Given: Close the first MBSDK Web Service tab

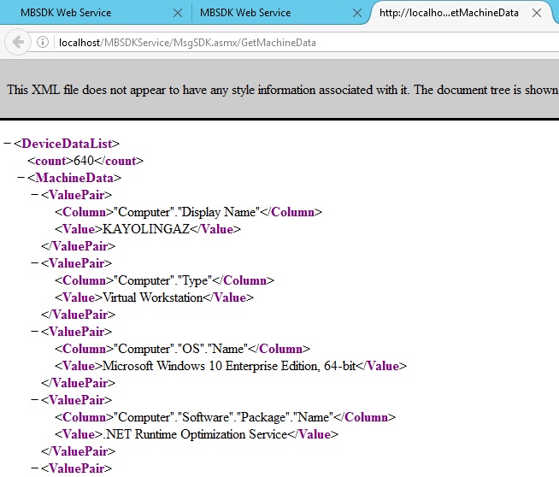Looking at the screenshot, I should [177, 13].
